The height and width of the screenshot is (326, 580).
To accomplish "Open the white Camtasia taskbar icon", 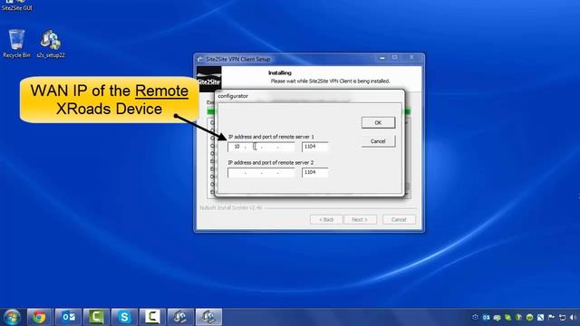I will coord(152,317).
